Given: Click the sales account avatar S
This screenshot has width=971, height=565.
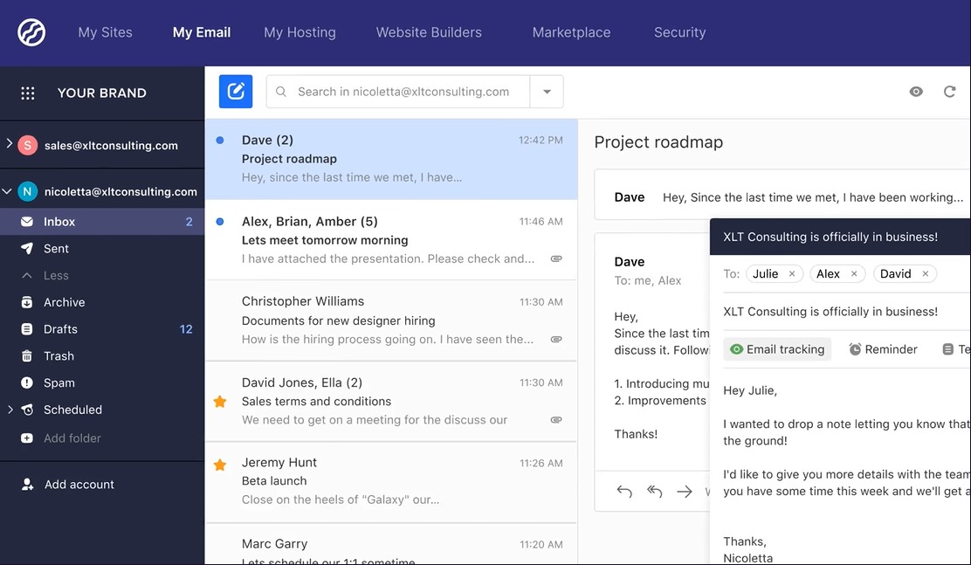Looking at the screenshot, I should pyautogui.click(x=27, y=145).
